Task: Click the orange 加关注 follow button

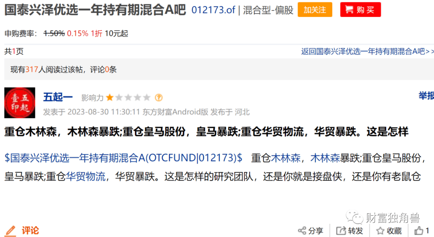Action: [x=315, y=10]
